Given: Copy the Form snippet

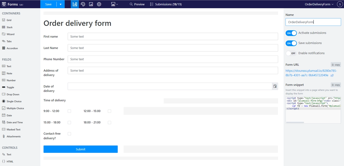Looking at the screenshot, I should [x=336, y=85].
